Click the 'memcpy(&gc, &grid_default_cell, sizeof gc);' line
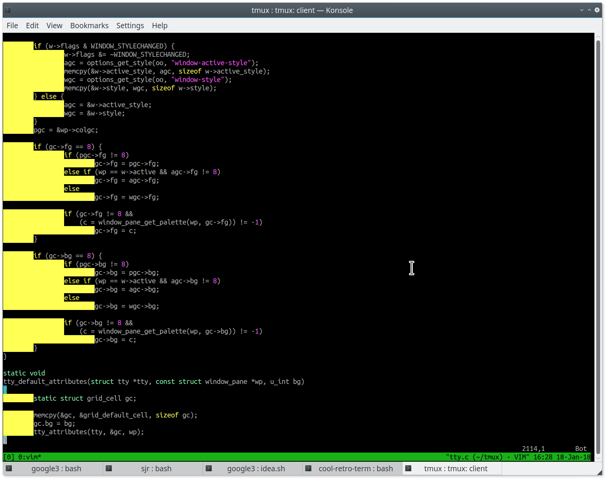Viewport: 607px width, 480px height. 116,415
